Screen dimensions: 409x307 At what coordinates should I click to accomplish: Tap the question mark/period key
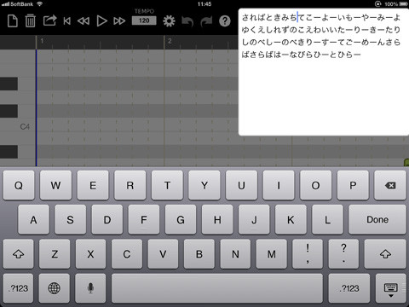pos(344,254)
